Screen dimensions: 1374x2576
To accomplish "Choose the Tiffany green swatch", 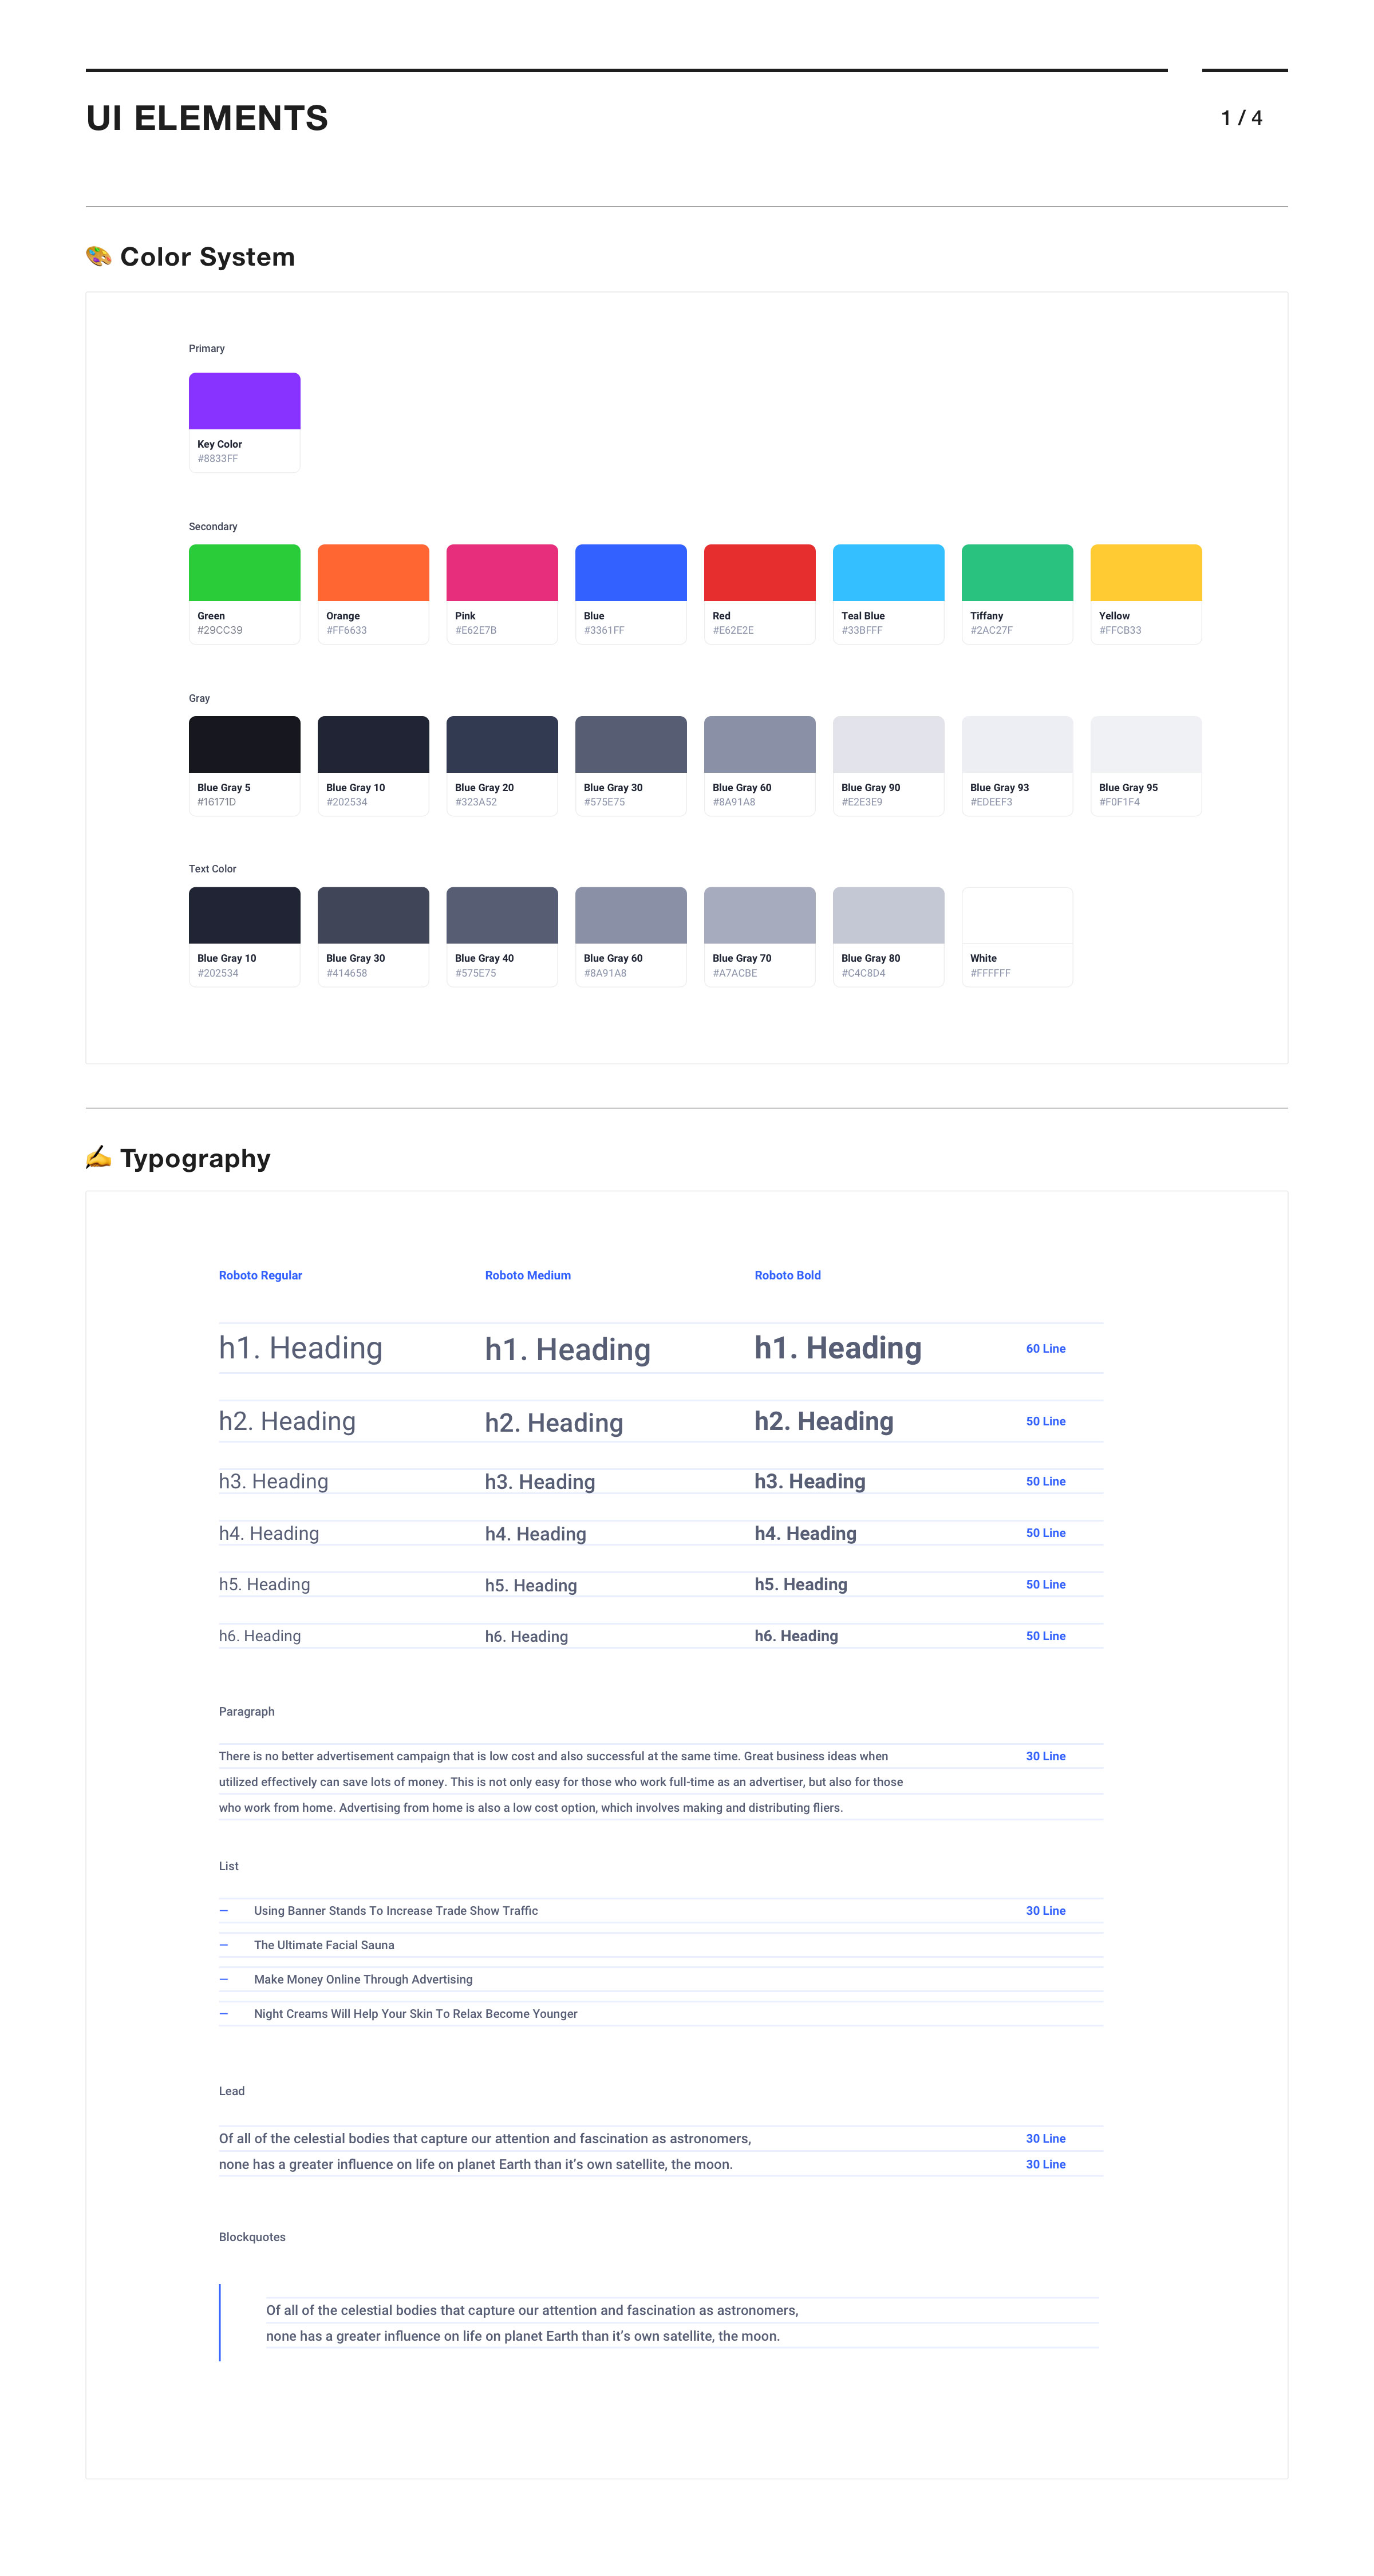I will click(1017, 573).
